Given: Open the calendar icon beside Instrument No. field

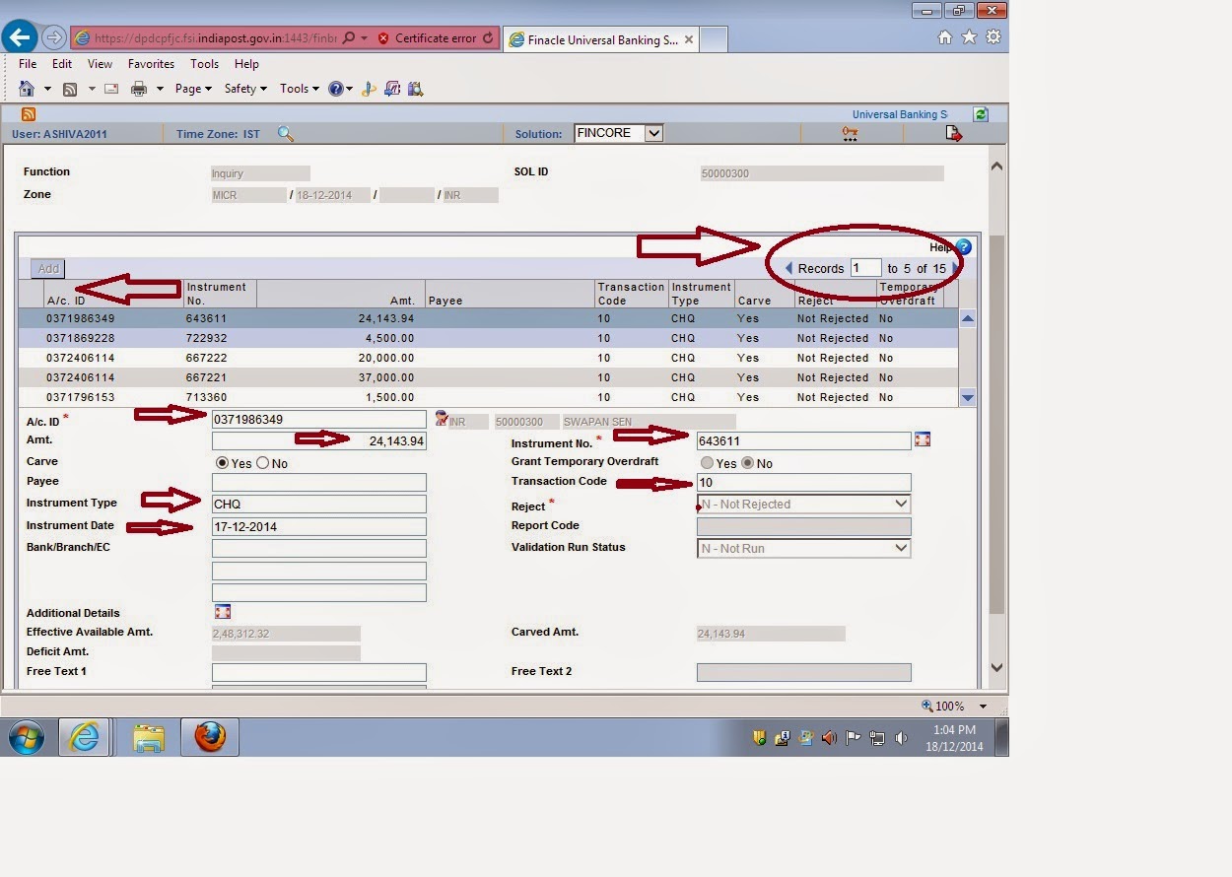Looking at the screenshot, I should pos(923,439).
